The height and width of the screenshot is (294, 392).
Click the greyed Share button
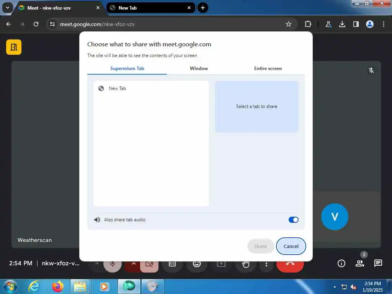pyautogui.click(x=260, y=246)
